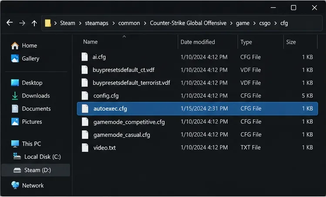Viewport: 326px width, 197px height.
Task: Click the Home house icon
Action: tap(15, 46)
